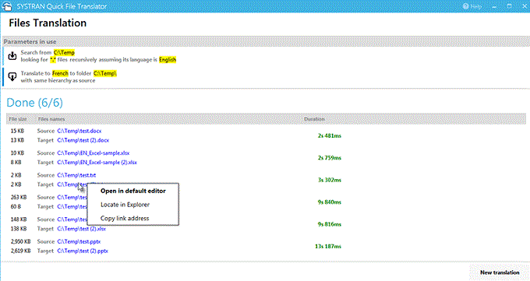Open target file C:\Temp\test (2).xlsx

(82, 229)
